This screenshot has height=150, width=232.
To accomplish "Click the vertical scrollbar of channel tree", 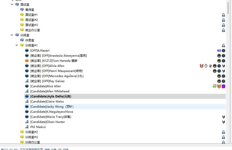I will tap(230, 70).
